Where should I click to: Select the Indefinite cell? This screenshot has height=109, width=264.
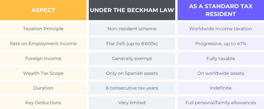point(220,88)
